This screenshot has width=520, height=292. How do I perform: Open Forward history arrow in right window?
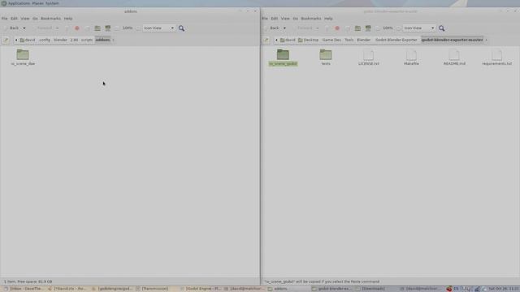pos(317,28)
